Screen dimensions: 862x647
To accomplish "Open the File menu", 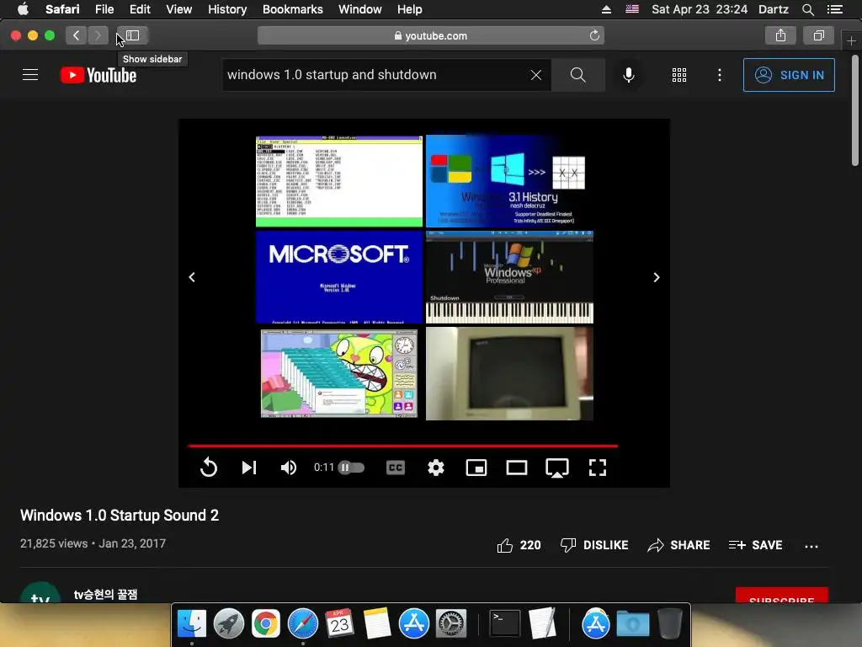I will 104,9.
